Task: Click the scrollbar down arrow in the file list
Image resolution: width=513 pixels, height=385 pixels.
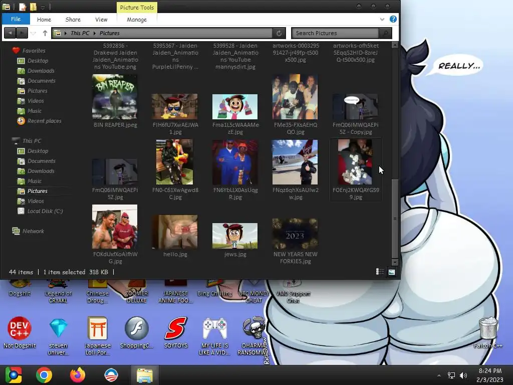Action: pos(395,262)
